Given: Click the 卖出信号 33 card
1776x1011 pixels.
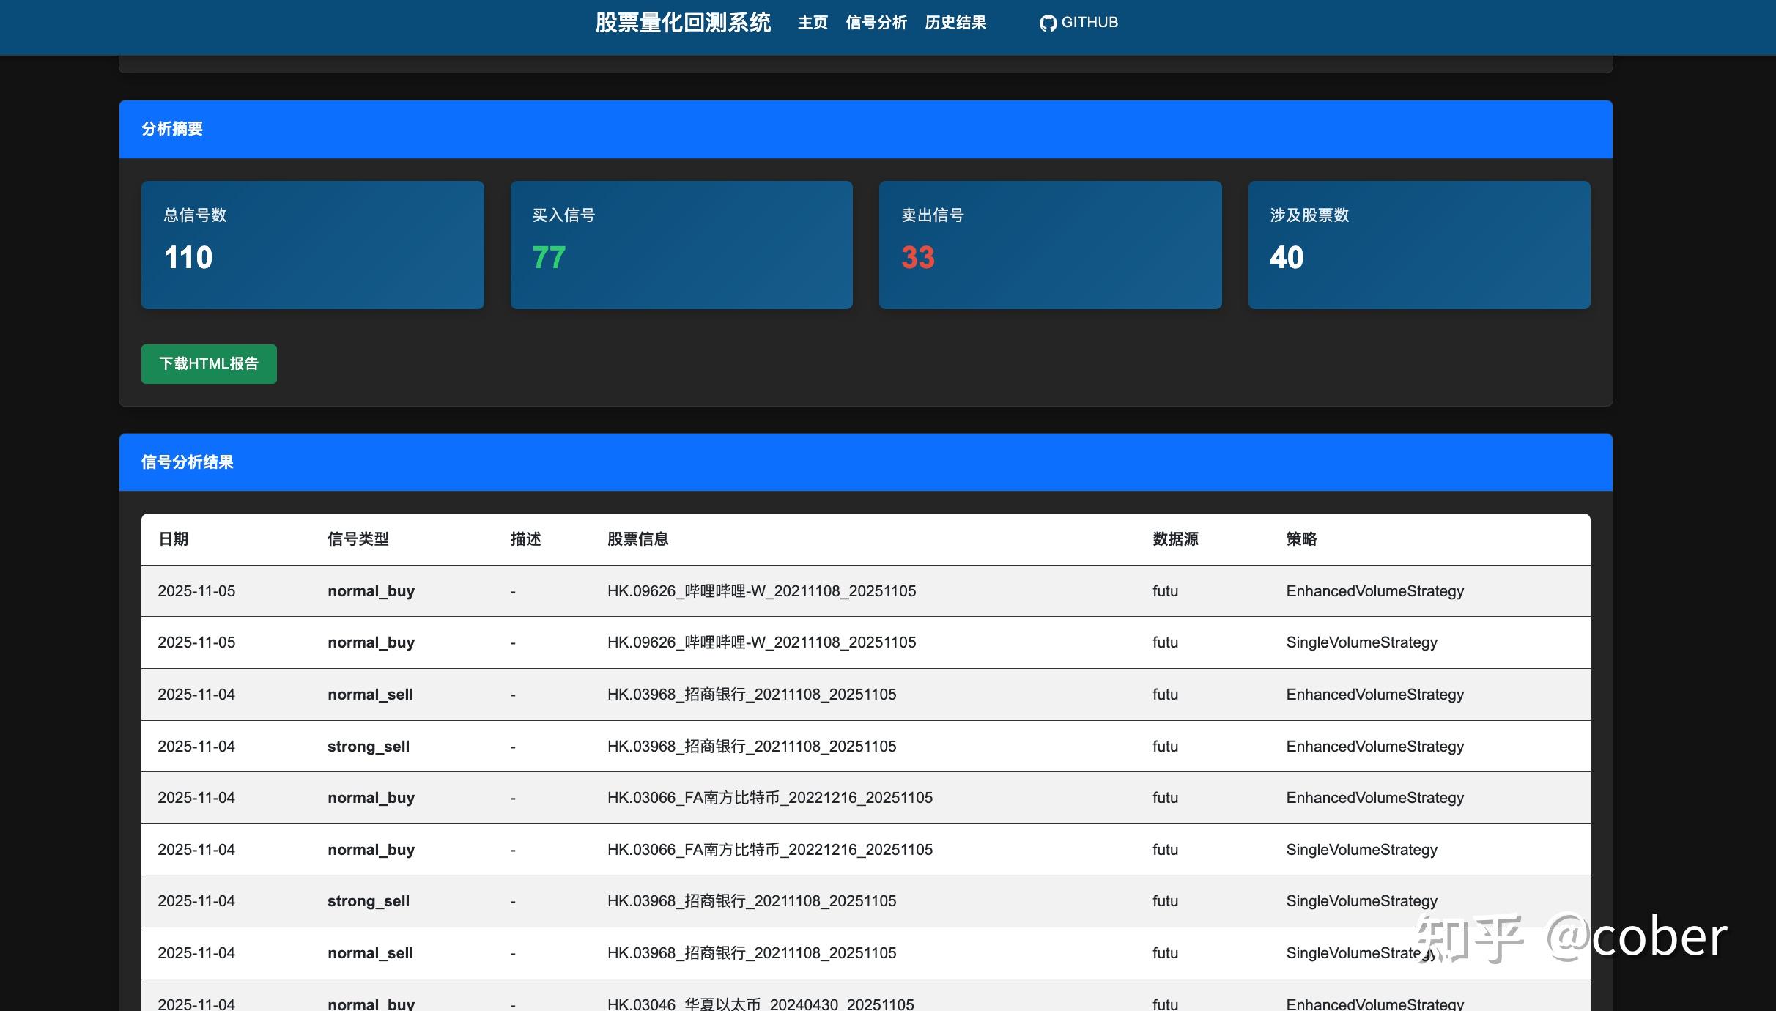Looking at the screenshot, I should (x=1051, y=245).
